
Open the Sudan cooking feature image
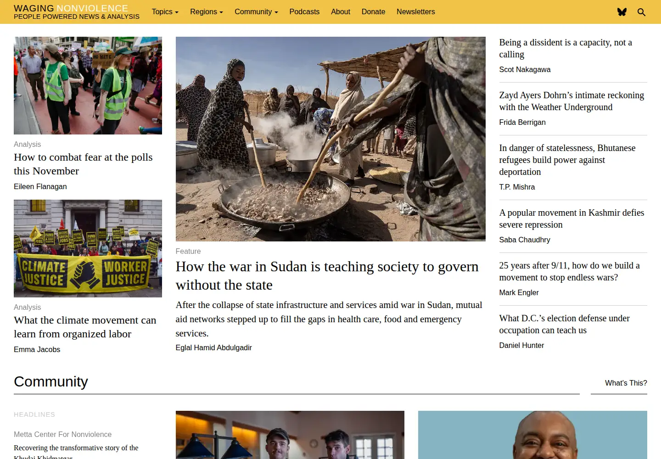330,139
